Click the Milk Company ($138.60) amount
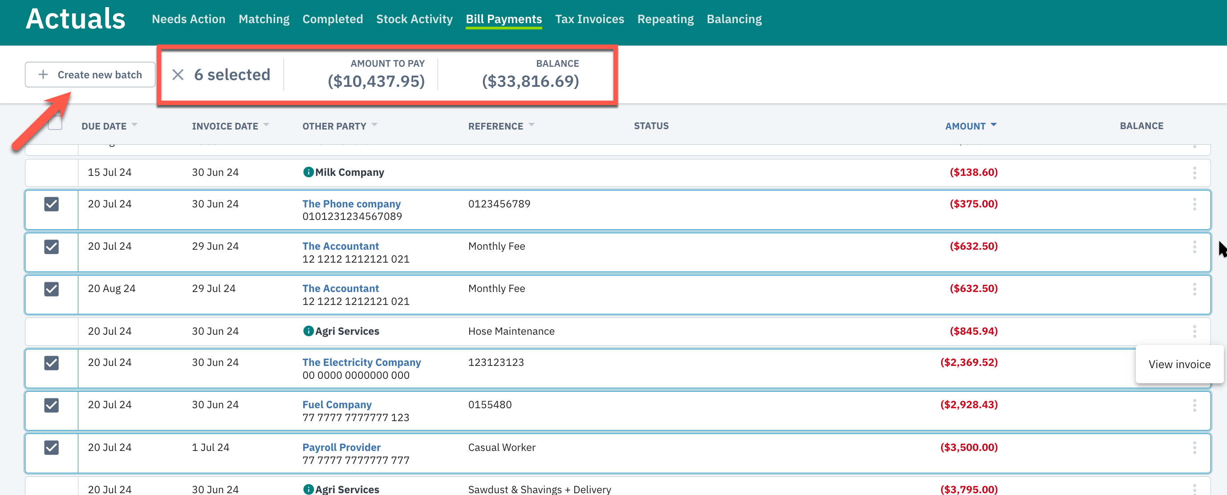 click(x=974, y=172)
